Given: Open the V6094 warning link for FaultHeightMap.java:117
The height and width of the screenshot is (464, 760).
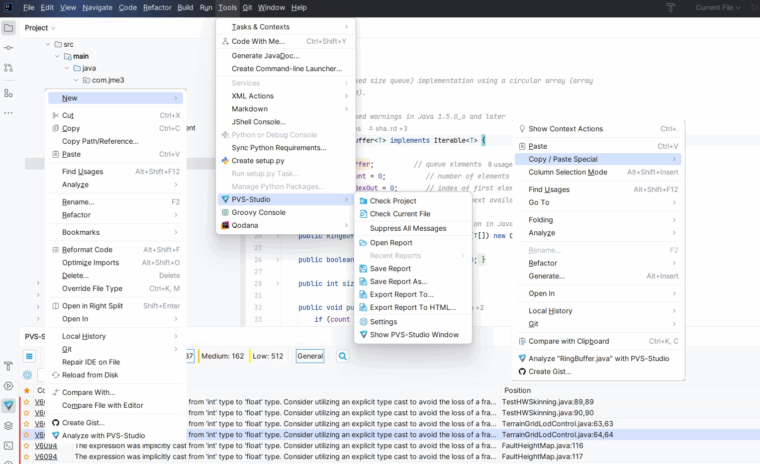Looking at the screenshot, I should [x=46, y=457].
